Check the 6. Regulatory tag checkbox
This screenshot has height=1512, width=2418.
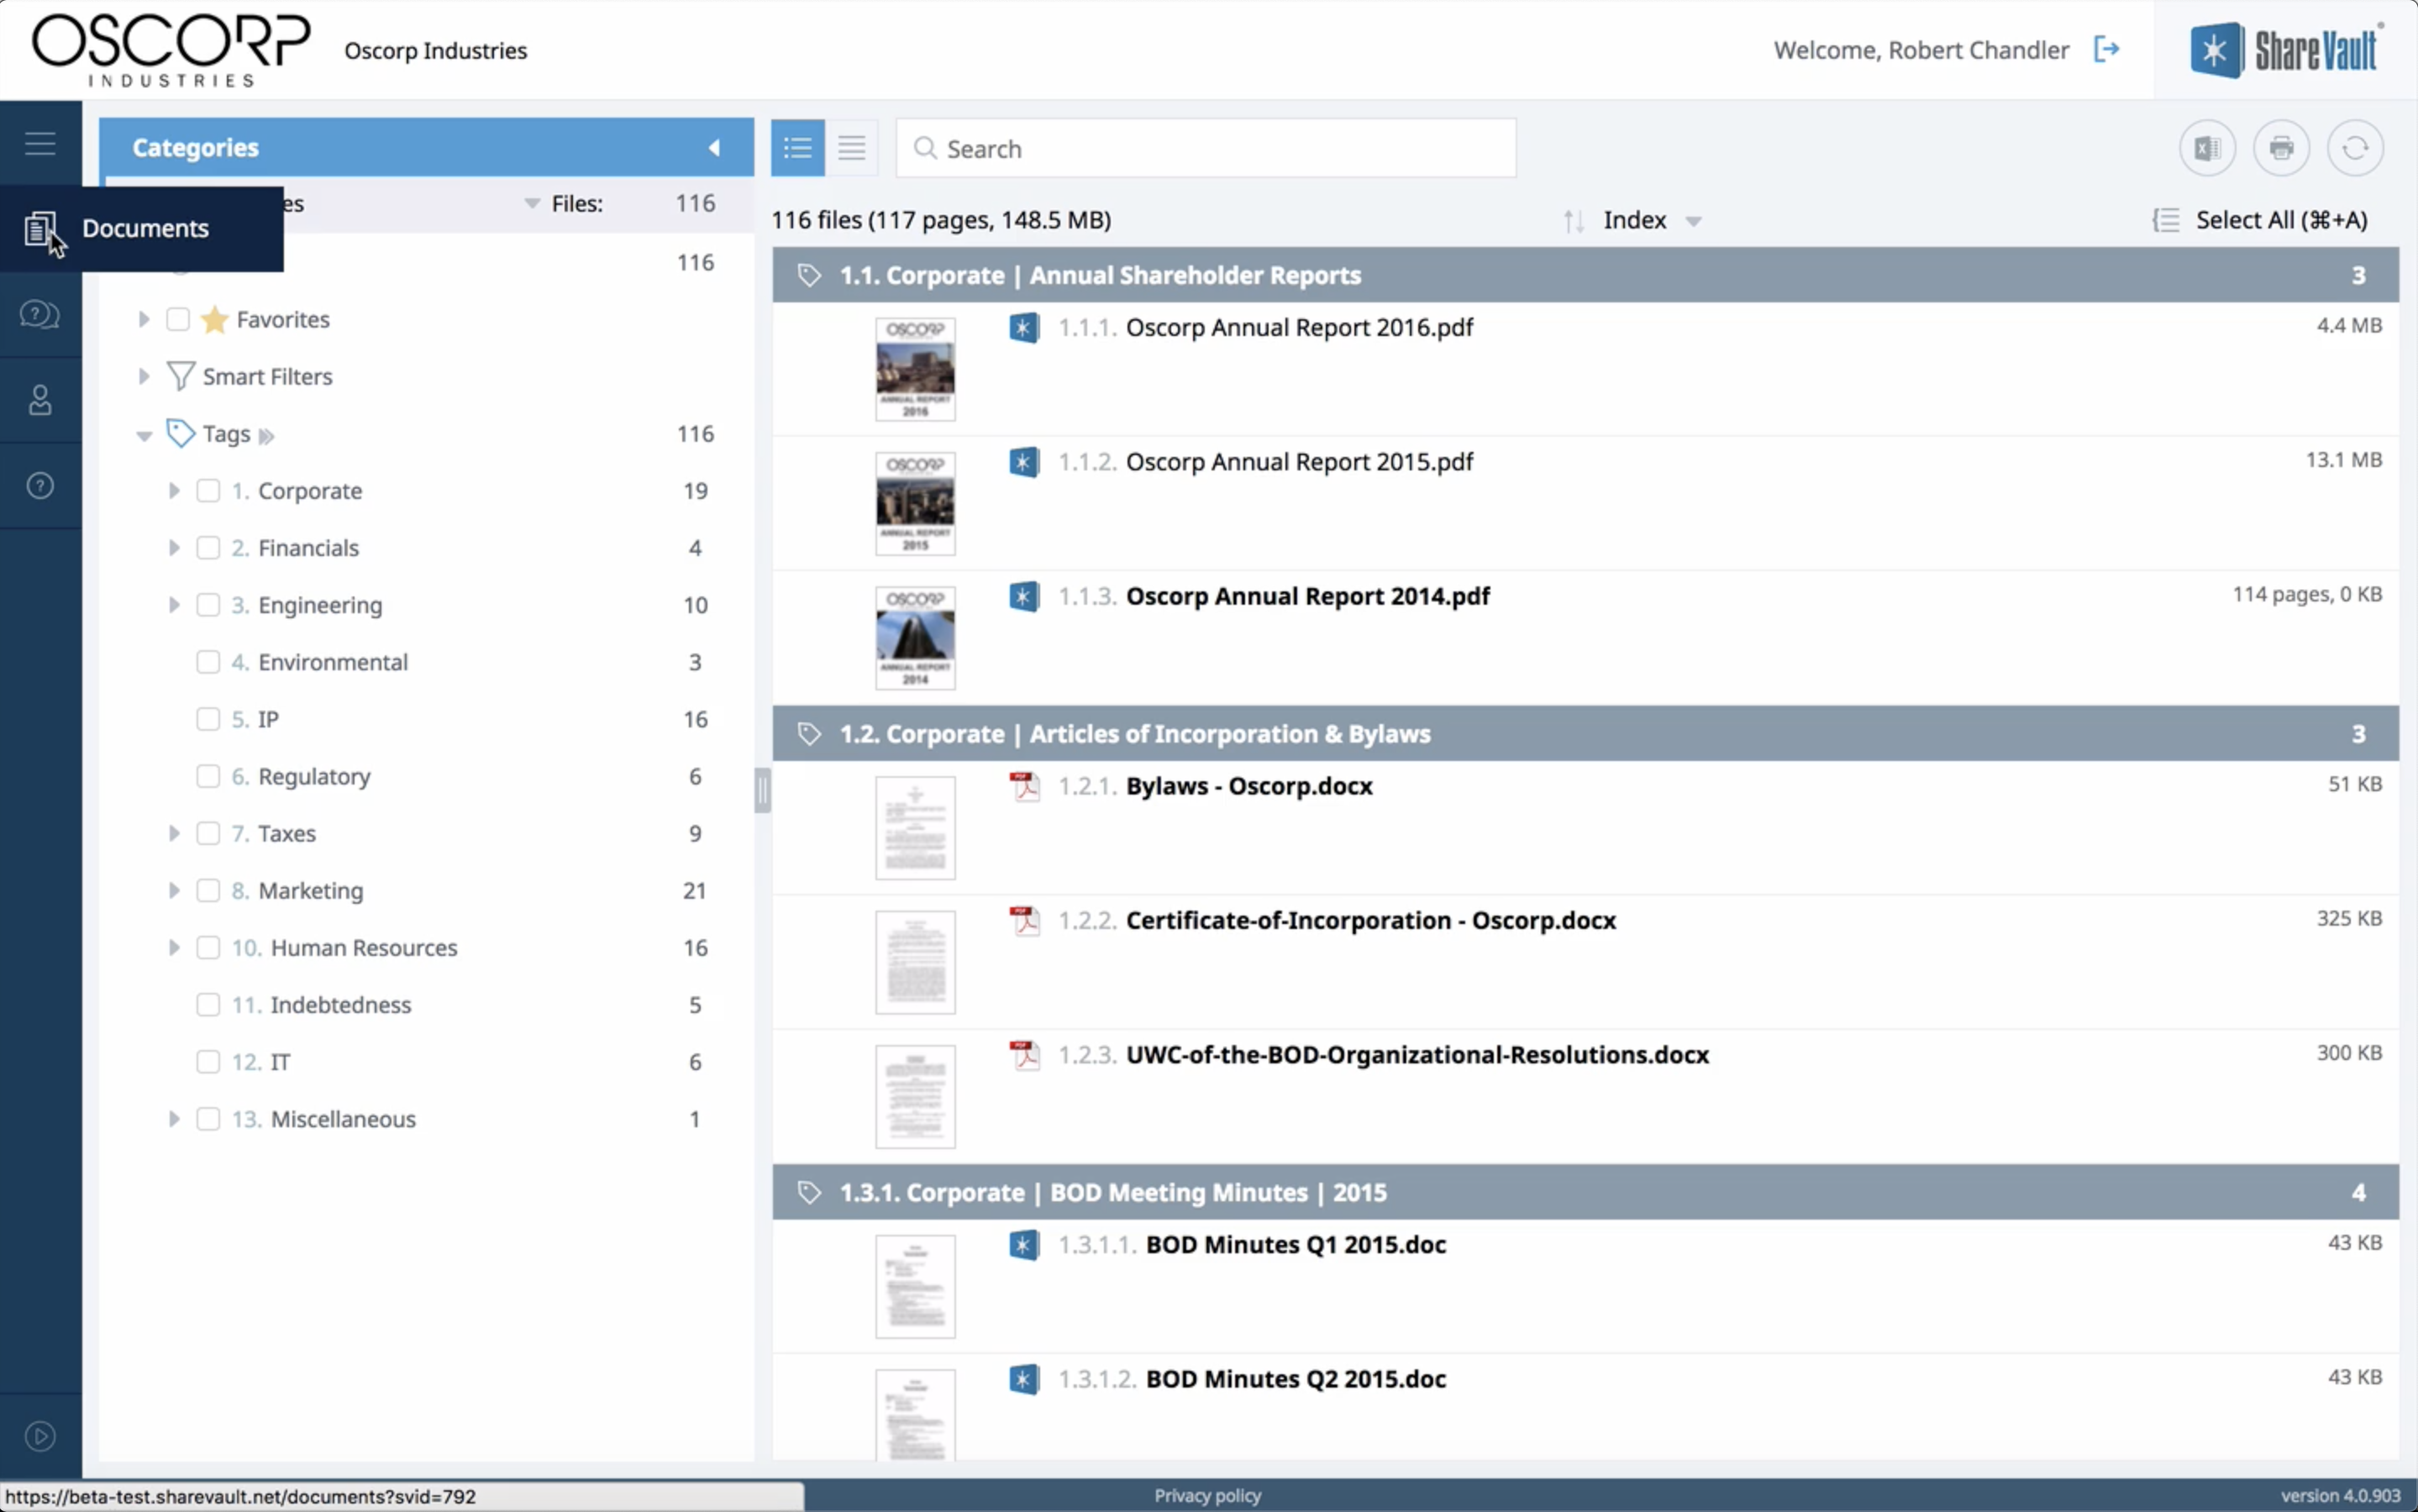pos(208,776)
